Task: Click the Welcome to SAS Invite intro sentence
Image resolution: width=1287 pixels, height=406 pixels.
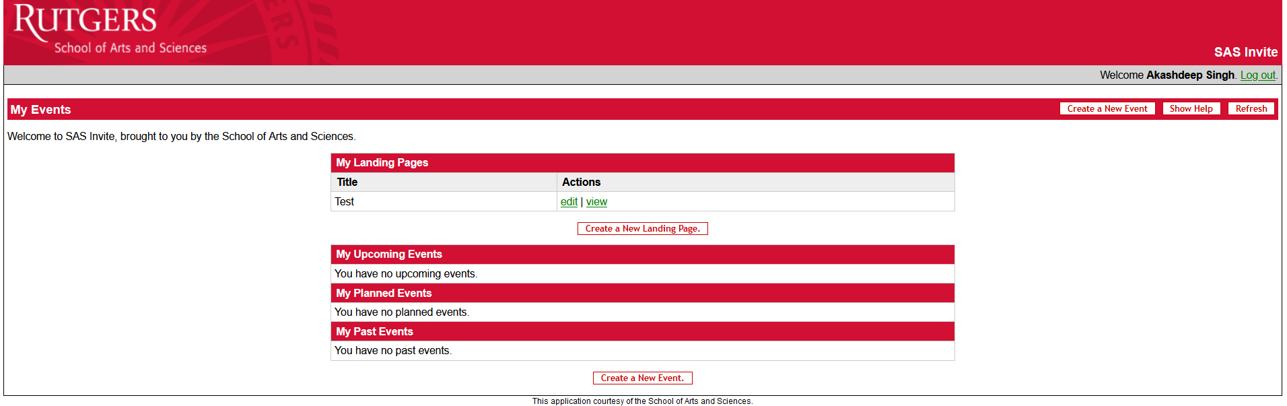Action: click(x=182, y=136)
